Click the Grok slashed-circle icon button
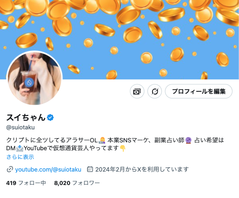 tap(154, 91)
